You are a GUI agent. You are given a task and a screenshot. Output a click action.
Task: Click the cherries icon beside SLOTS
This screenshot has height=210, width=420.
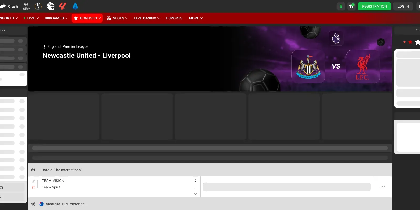[109, 18]
